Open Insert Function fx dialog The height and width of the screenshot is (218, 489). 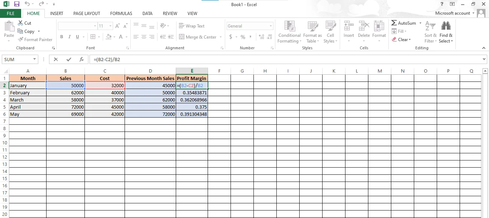[82, 59]
